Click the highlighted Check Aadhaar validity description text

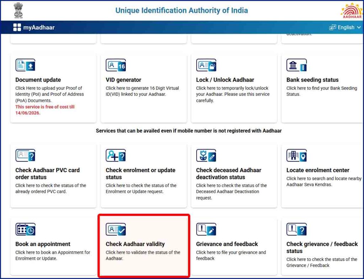coord(142,255)
